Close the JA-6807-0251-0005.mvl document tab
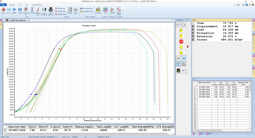 28,20
